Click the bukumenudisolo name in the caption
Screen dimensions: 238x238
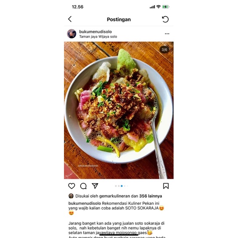coord(85,203)
